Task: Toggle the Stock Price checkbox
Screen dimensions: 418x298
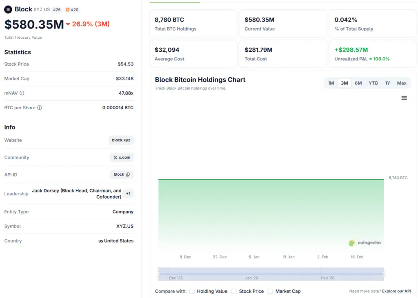Action: tap(234, 291)
